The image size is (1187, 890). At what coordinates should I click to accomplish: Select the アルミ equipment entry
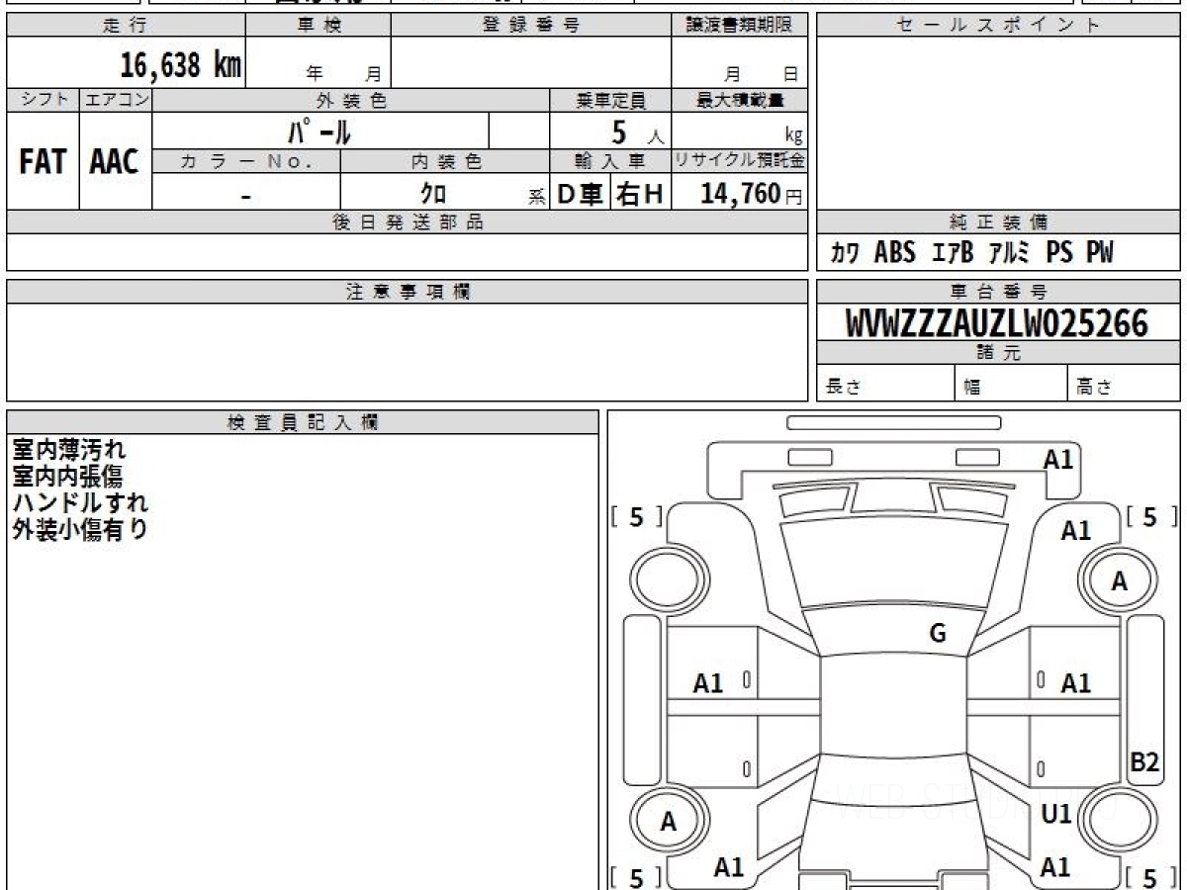(x=1009, y=253)
